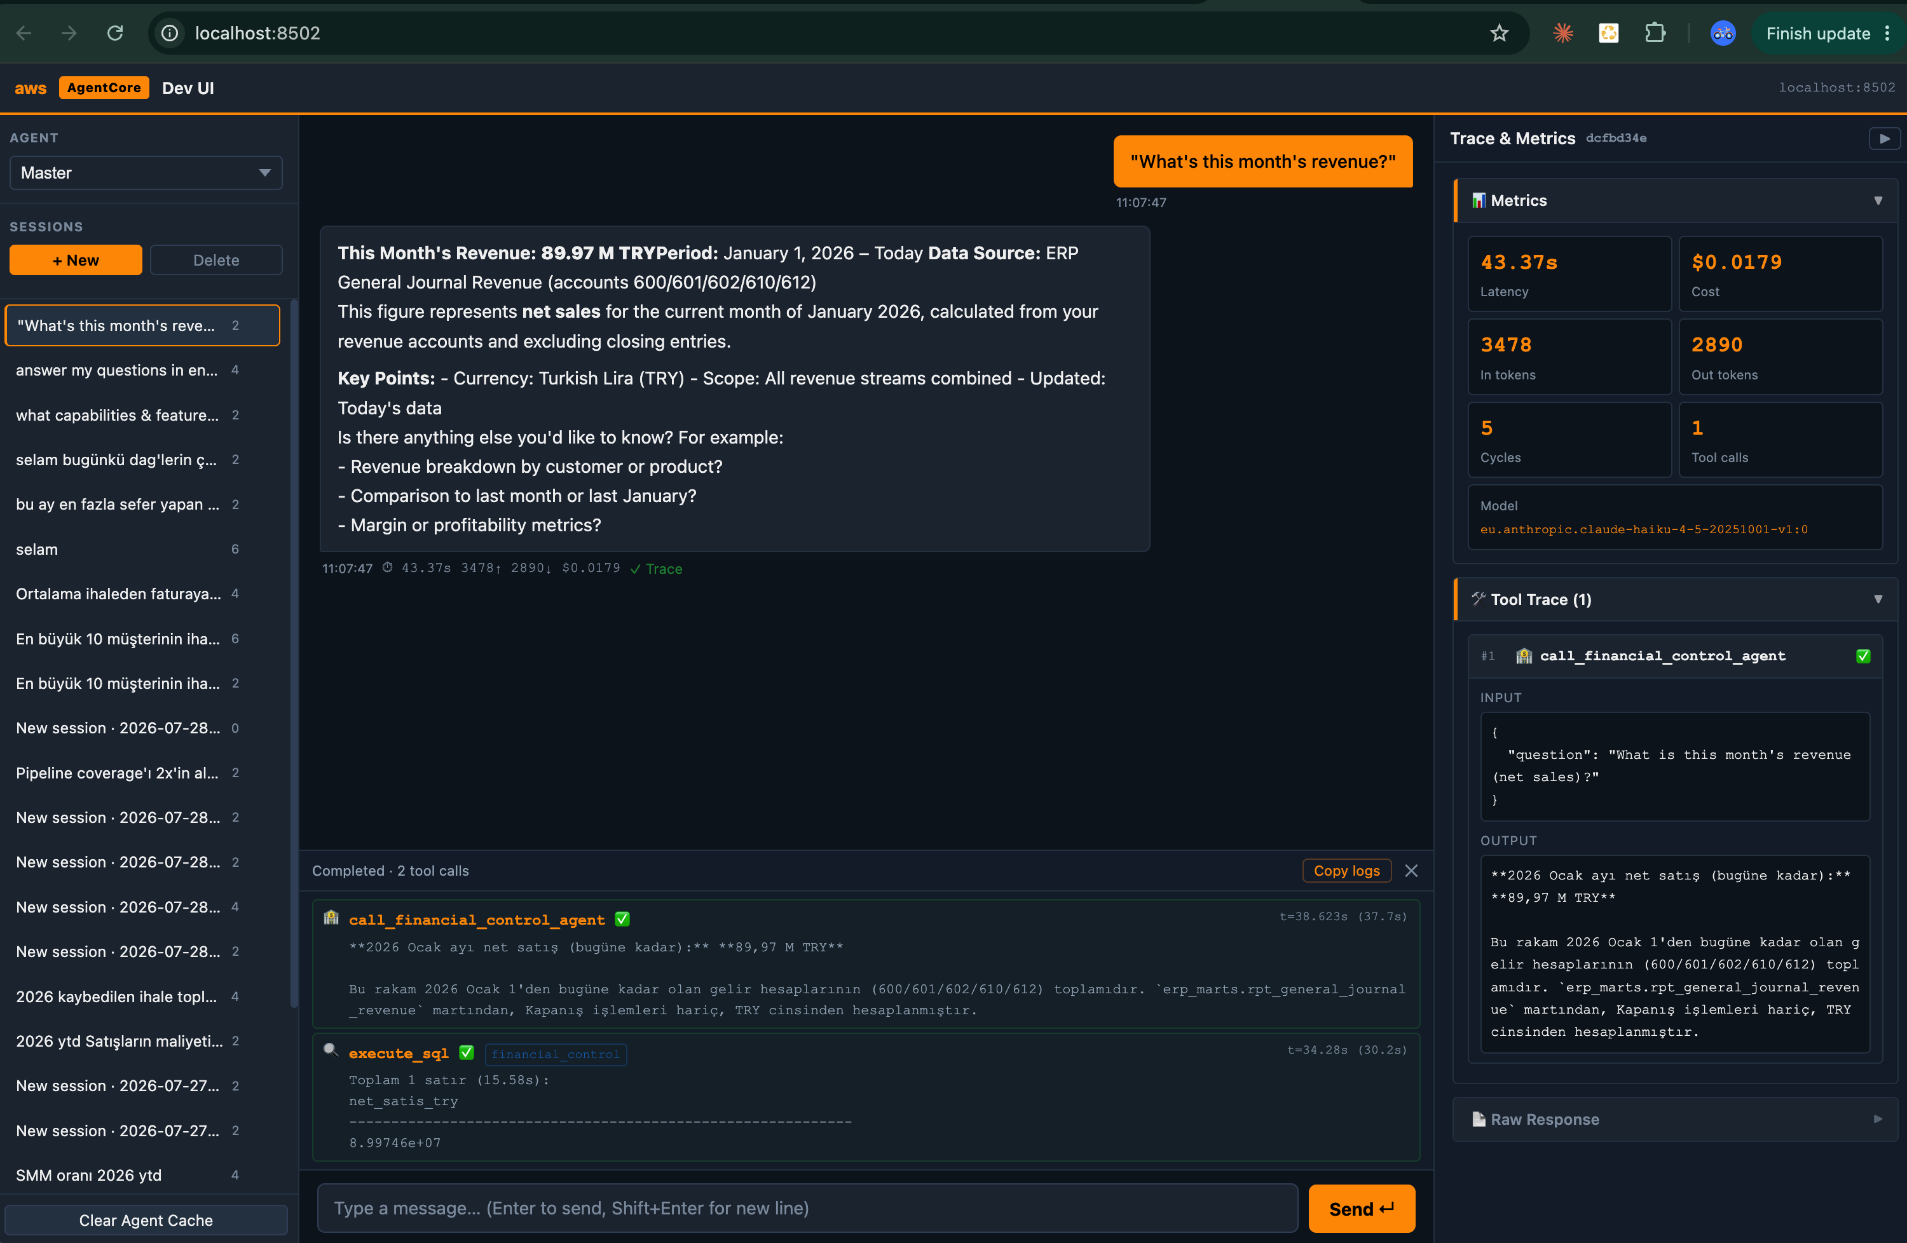1907x1243 pixels.
Task: Open the green Trace link under response
Action: coord(656,568)
